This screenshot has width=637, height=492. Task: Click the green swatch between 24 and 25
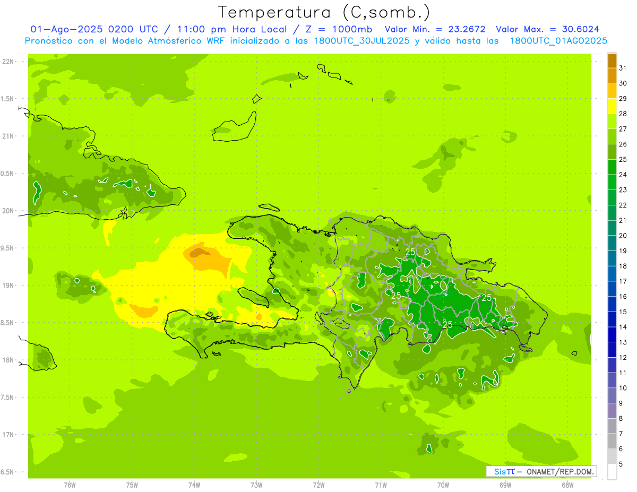click(612, 167)
